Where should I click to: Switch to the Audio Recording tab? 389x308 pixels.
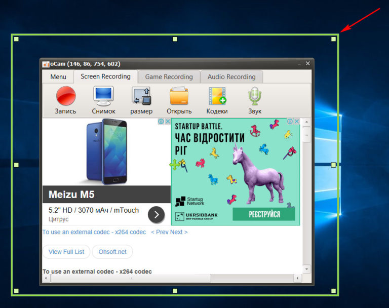point(231,77)
